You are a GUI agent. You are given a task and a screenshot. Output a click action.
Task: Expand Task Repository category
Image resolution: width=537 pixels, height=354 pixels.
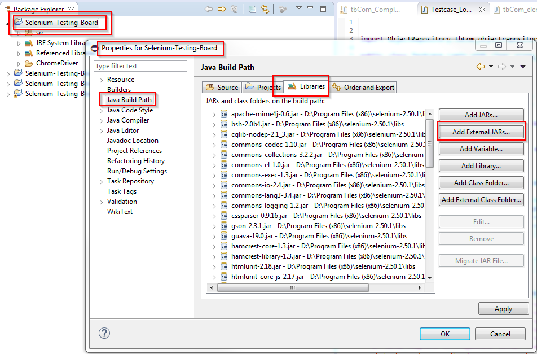point(102,182)
